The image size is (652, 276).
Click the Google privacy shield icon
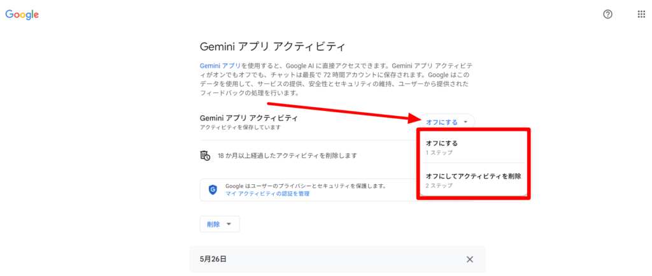(x=213, y=190)
